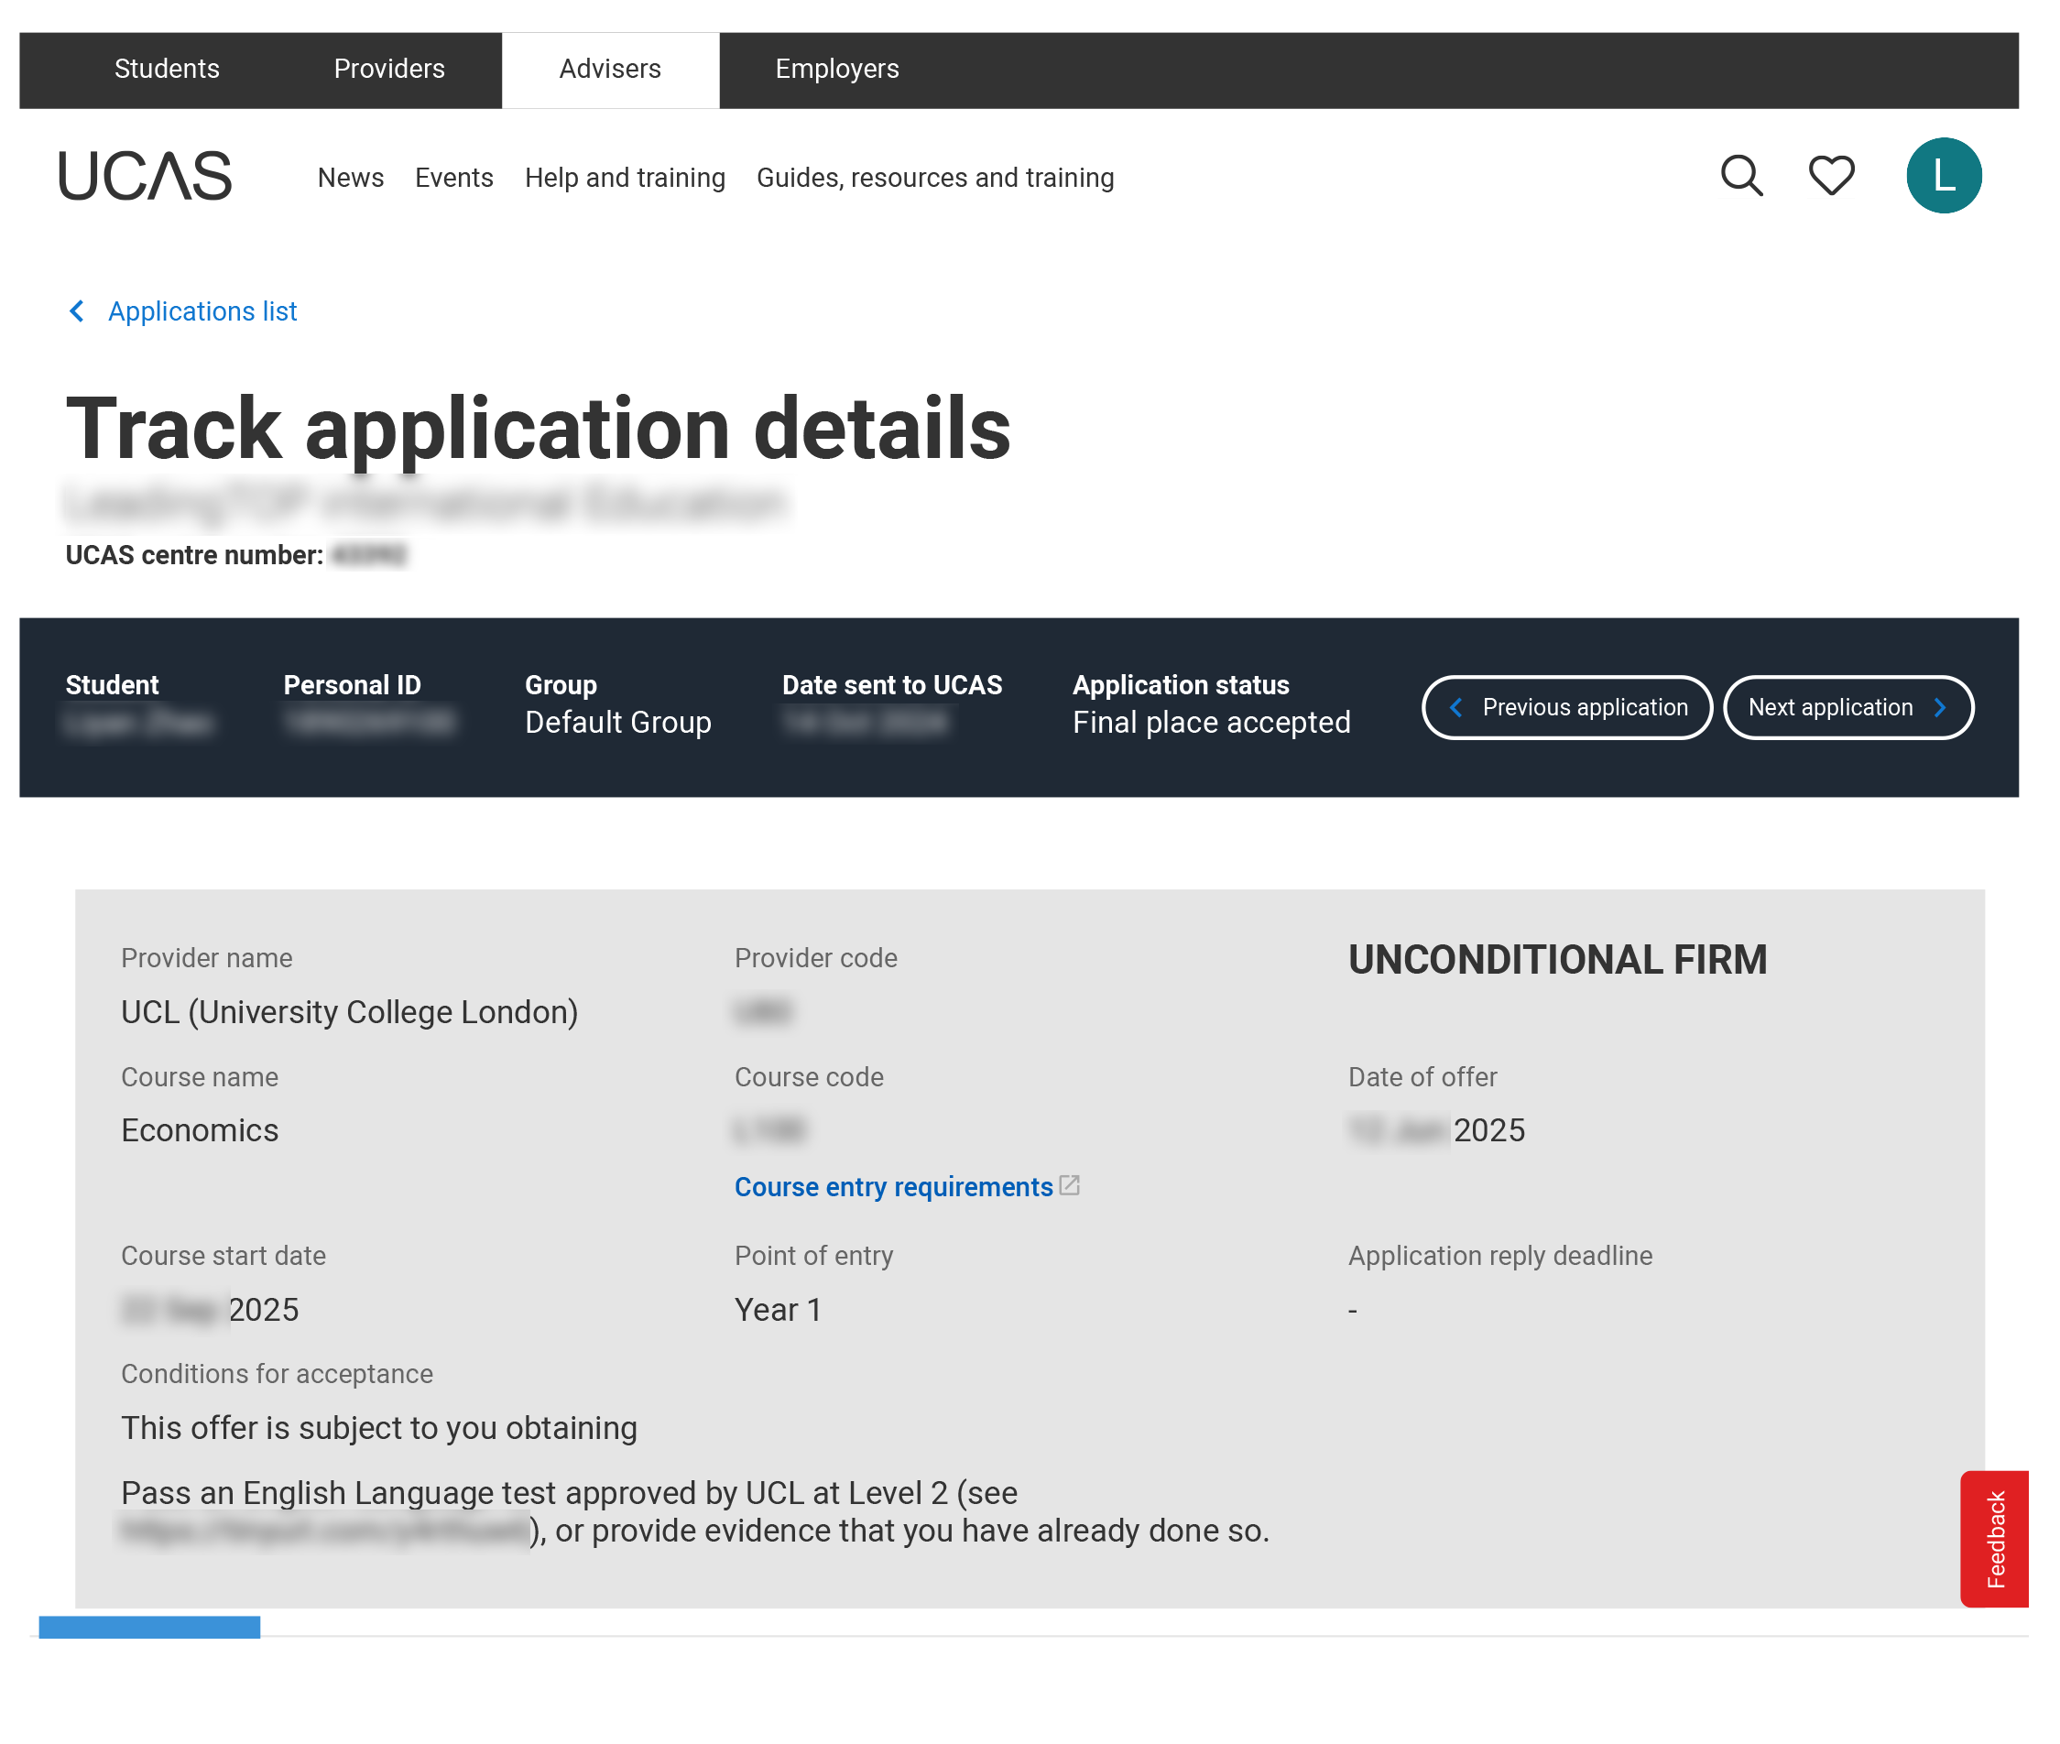The height and width of the screenshot is (1744, 2060).
Task: Click the UCAS logo
Action: [145, 176]
